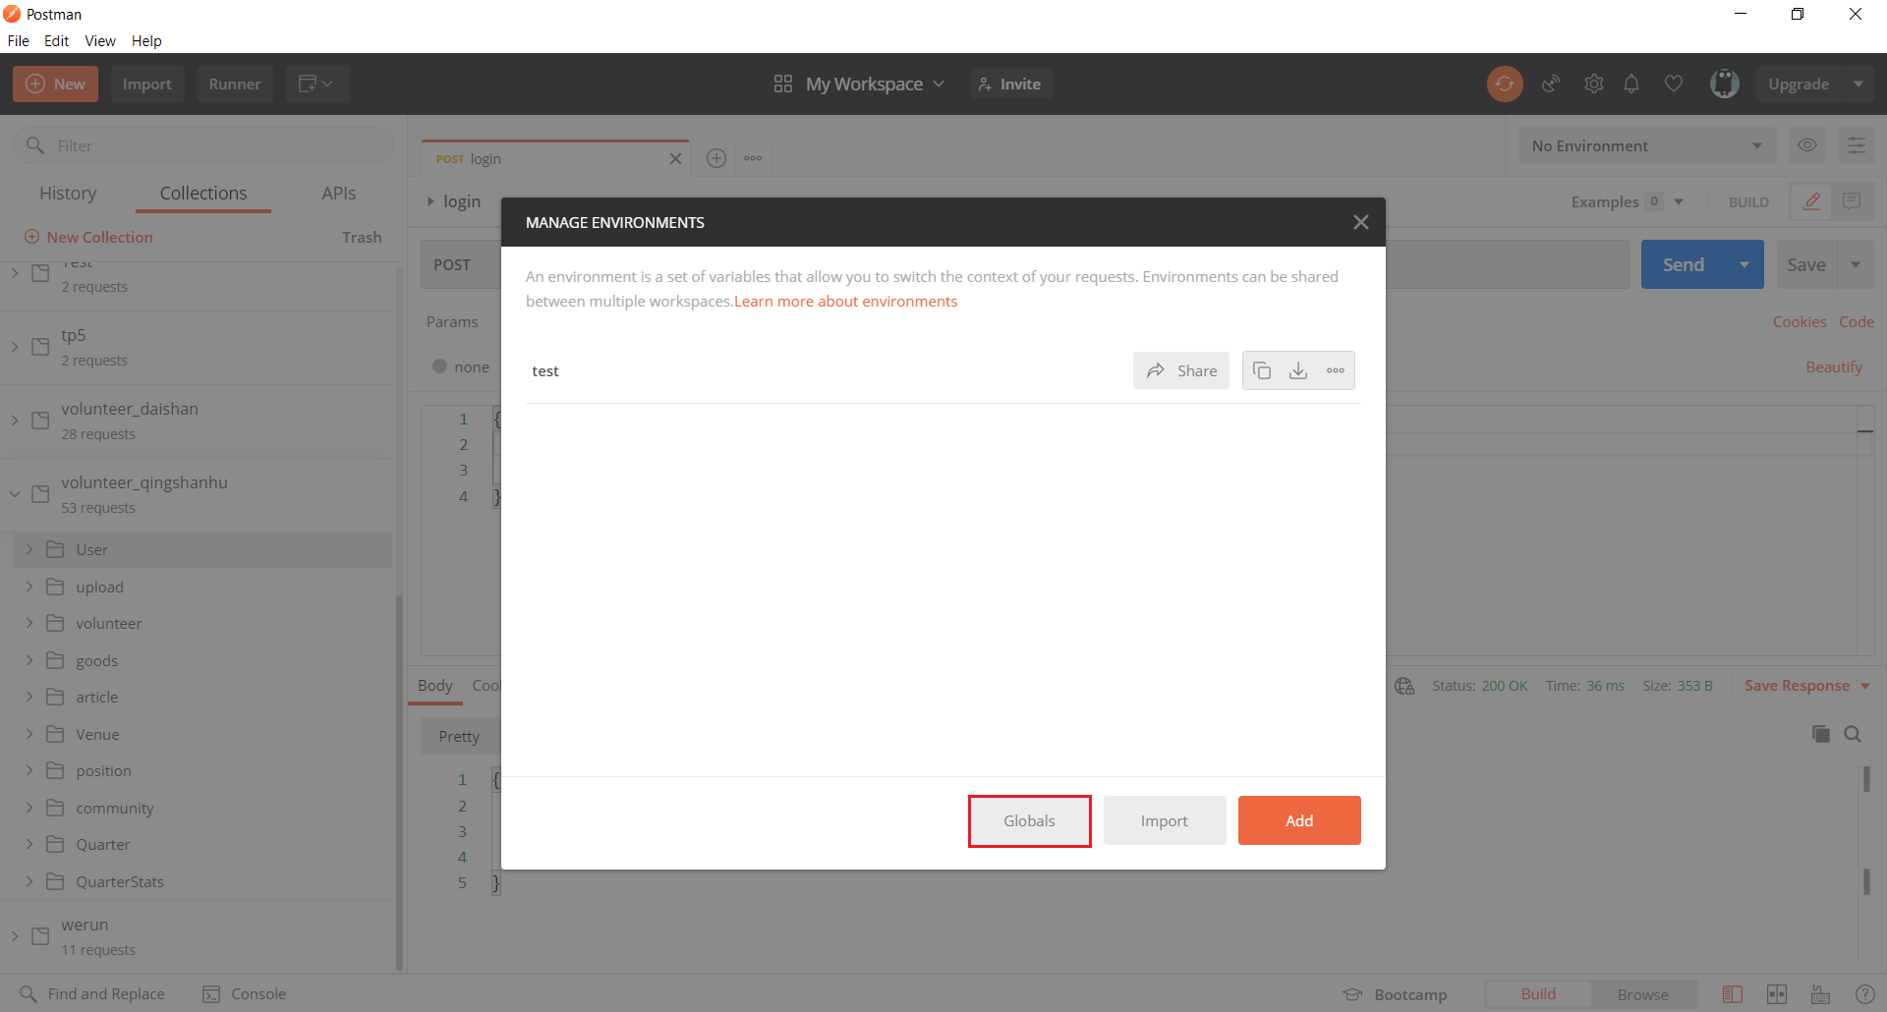Click the Import toolbar button

[147, 84]
